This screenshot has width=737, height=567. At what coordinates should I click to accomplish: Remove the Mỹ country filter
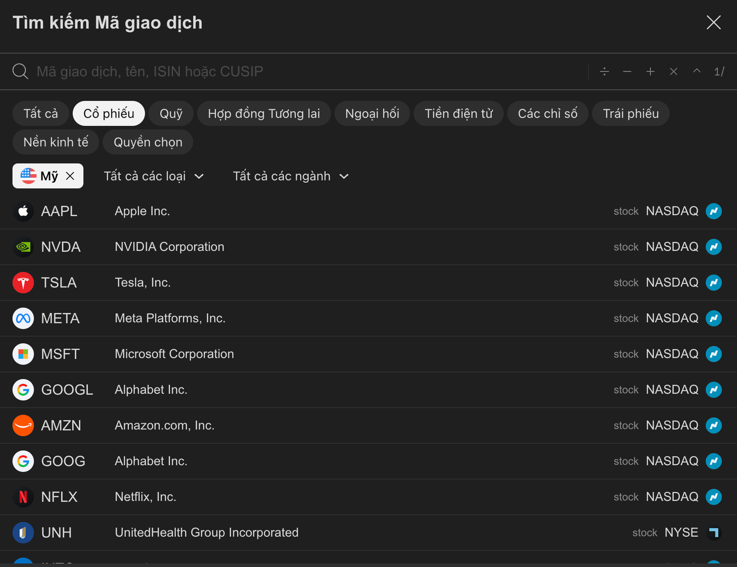tap(71, 176)
